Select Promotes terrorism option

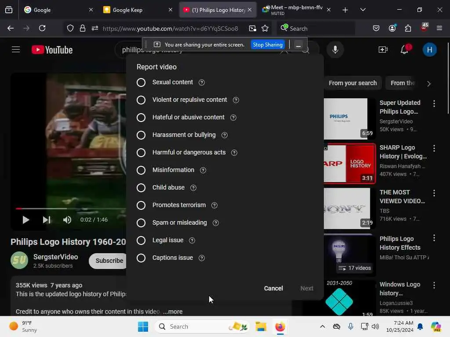click(141, 205)
